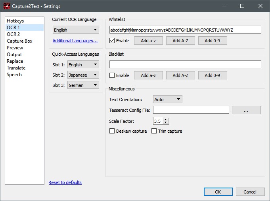This screenshot has height=201, width=270.
Task: Select Hotkeys in the settings list
Action: coord(15,21)
